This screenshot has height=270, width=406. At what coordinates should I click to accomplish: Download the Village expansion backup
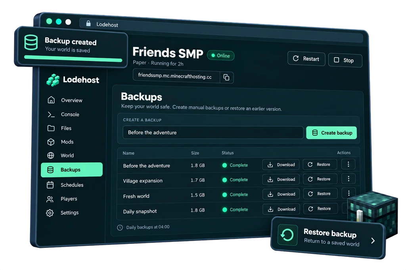[x=281, y=179]
